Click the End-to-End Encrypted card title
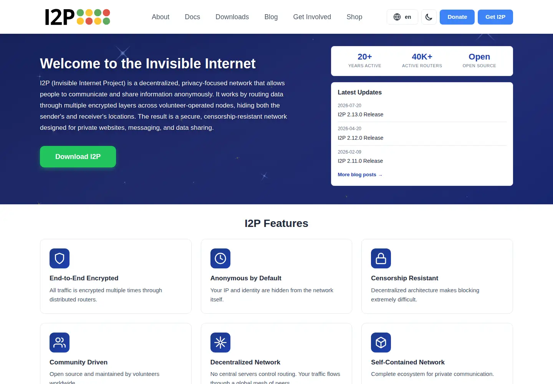 point(84,278)
